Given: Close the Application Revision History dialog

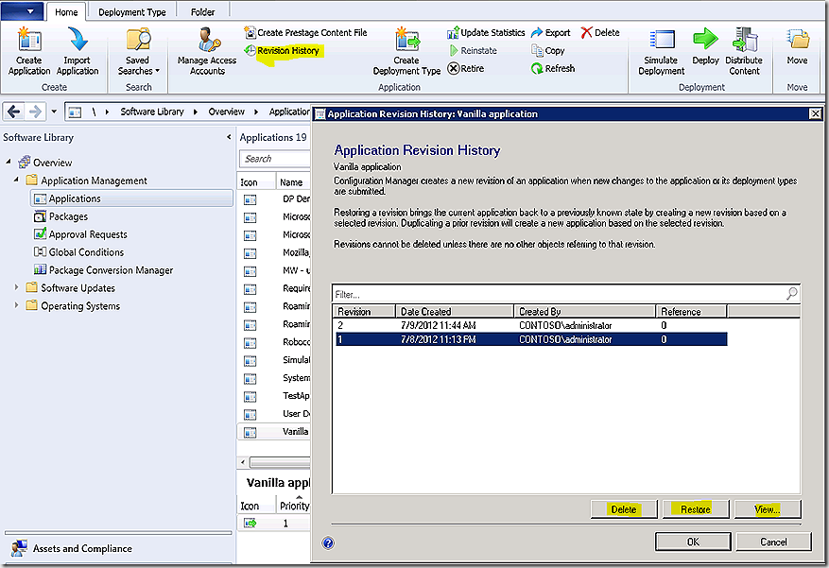Looking at the screenshot, I should click(816, 113).
